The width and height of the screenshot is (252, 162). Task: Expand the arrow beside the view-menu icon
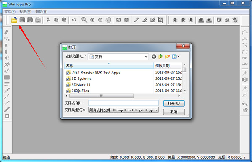(178, 57)
